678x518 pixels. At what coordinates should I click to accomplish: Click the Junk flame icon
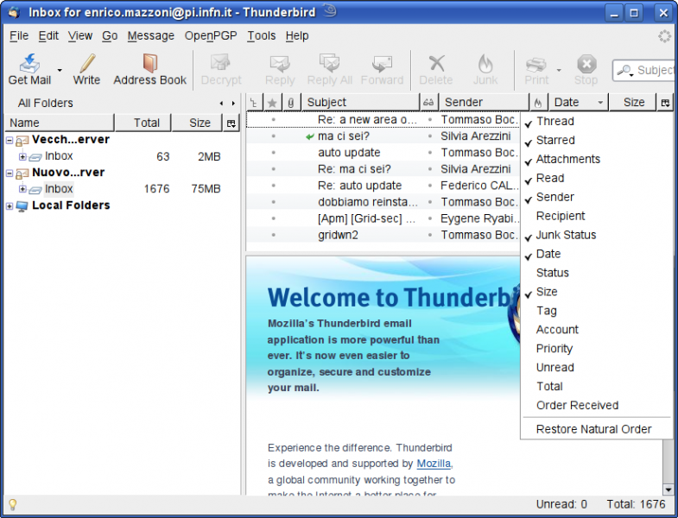click(485, 64)
